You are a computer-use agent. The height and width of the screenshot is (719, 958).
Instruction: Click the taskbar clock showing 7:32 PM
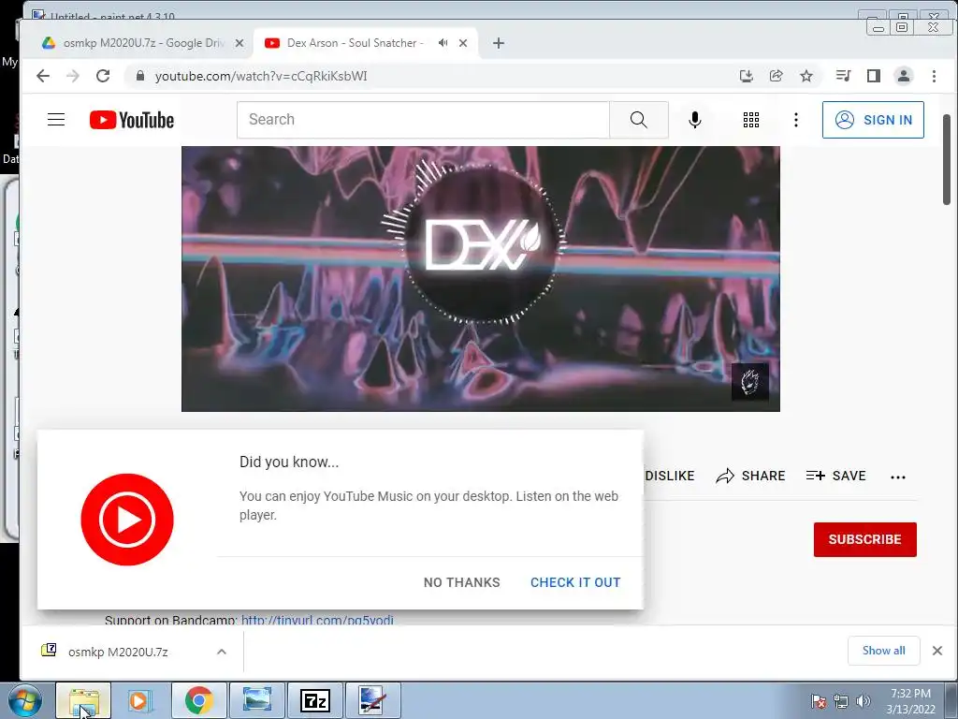(910, 701)
